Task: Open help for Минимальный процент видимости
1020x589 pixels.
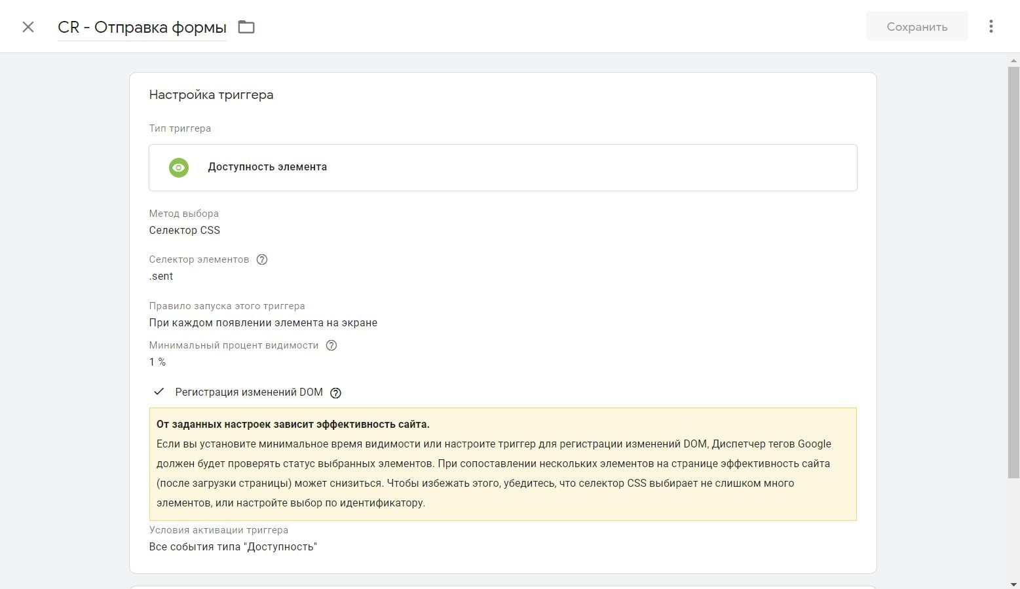Action: tap(331, 345)
